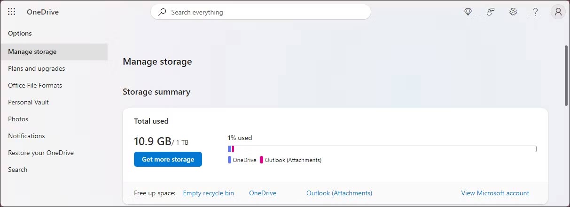
Task: Click the search magnifier icon
Action: point(162,12)
